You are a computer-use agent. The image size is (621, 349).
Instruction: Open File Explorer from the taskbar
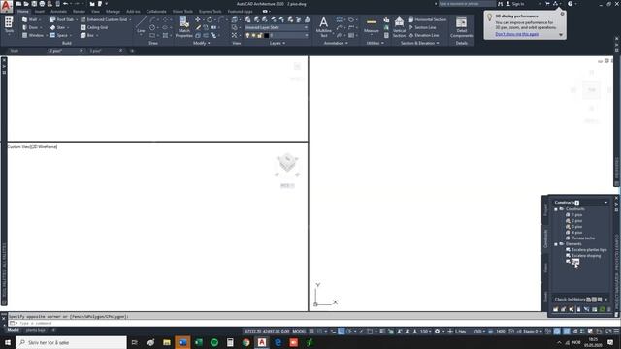pos(167,342)
